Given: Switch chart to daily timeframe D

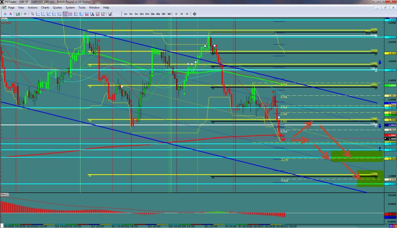Looking at the screenshot, I should (x=176, y=14).
